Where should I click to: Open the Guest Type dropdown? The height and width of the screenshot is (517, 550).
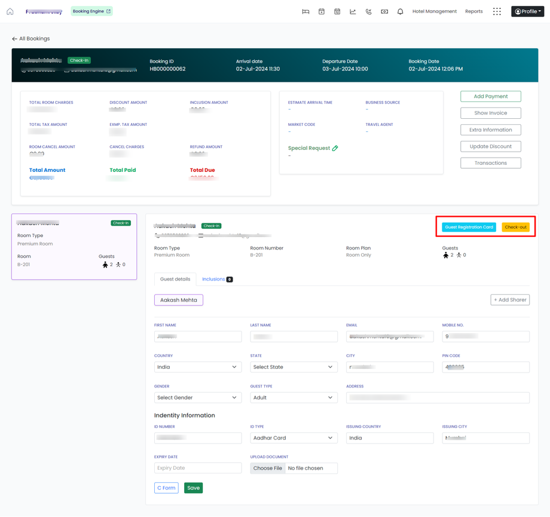coord(294,398)
